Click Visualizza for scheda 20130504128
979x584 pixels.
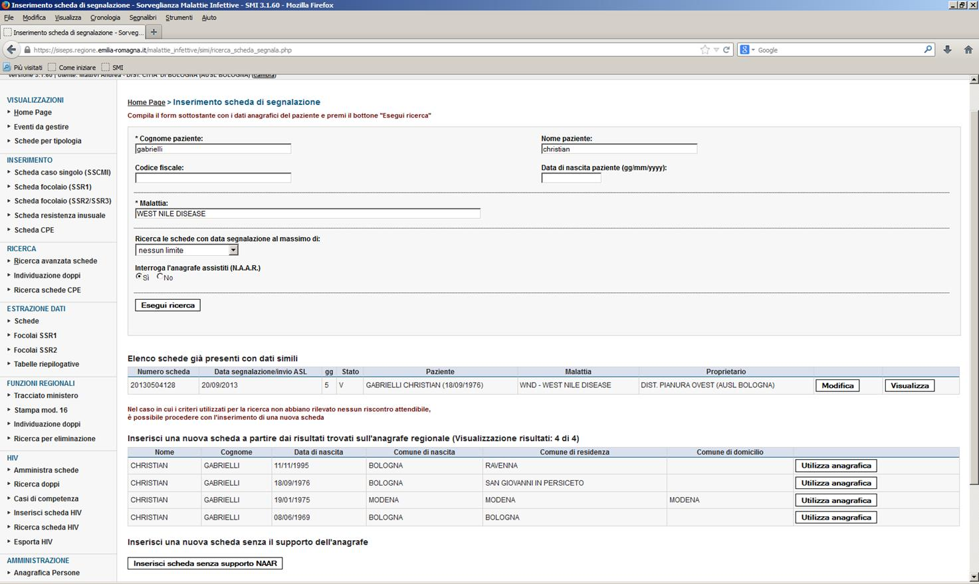[909, 385]
